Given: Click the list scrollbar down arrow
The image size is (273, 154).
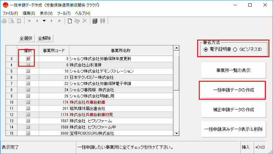Looking at the screenshot, I should [176, 133].
